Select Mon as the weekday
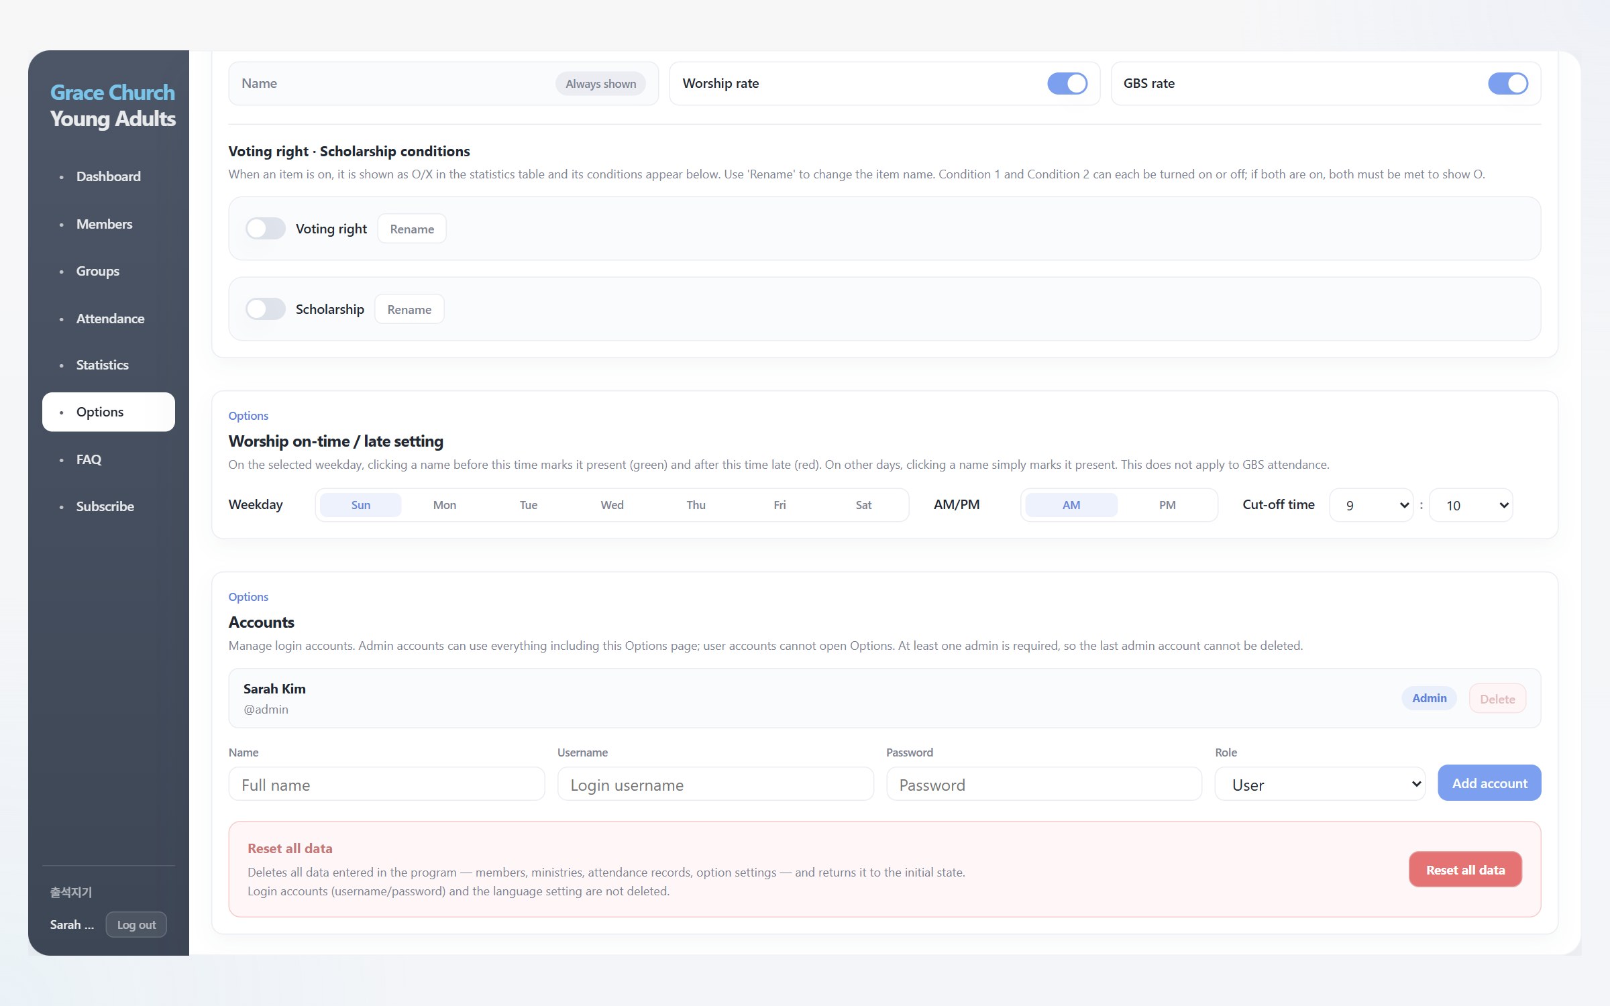 (x=444, y=505)
